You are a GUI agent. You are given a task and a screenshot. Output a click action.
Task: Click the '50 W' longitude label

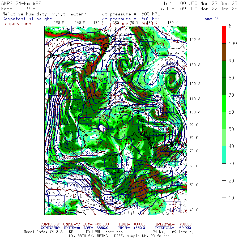click(194, 185)
